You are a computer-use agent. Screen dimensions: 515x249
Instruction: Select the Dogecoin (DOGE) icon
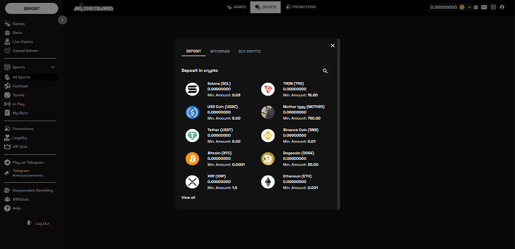268,159
